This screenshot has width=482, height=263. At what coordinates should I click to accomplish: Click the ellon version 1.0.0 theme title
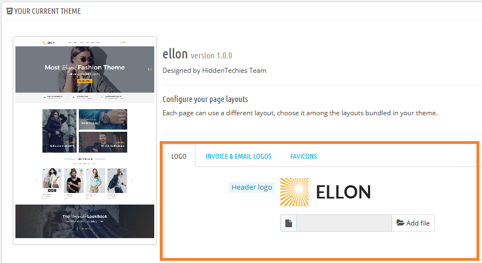[197, 55]
